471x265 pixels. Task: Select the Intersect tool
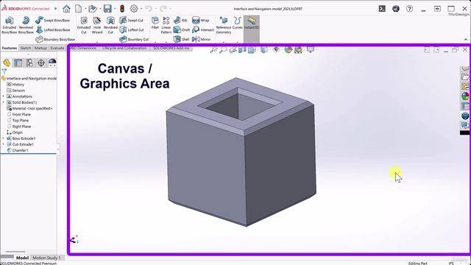click(203, 29)
